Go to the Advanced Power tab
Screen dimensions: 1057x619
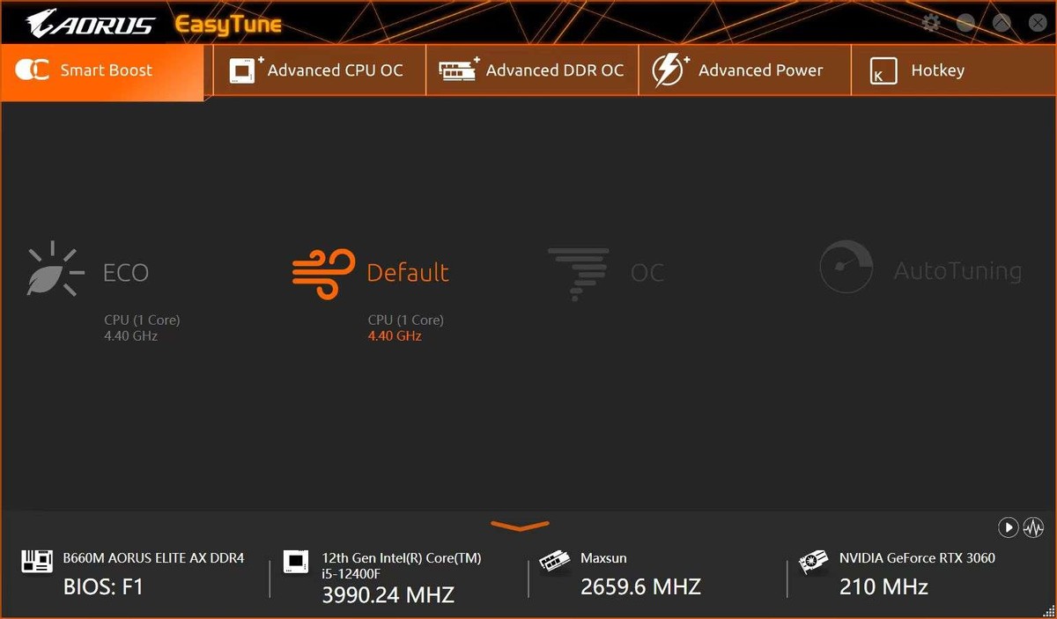[744, 70]
